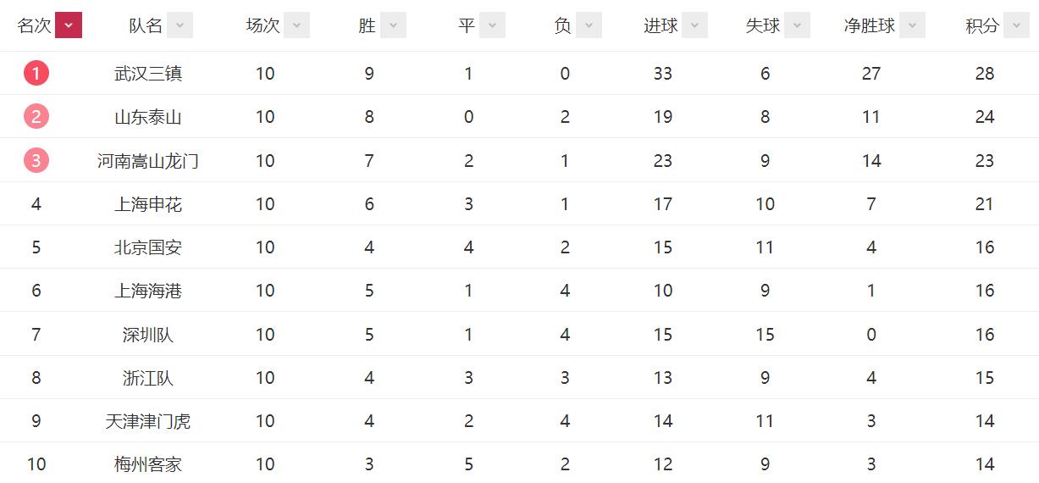Toggle the 平 column sort arrow
1039x483 pixels.
pos(492,25)
